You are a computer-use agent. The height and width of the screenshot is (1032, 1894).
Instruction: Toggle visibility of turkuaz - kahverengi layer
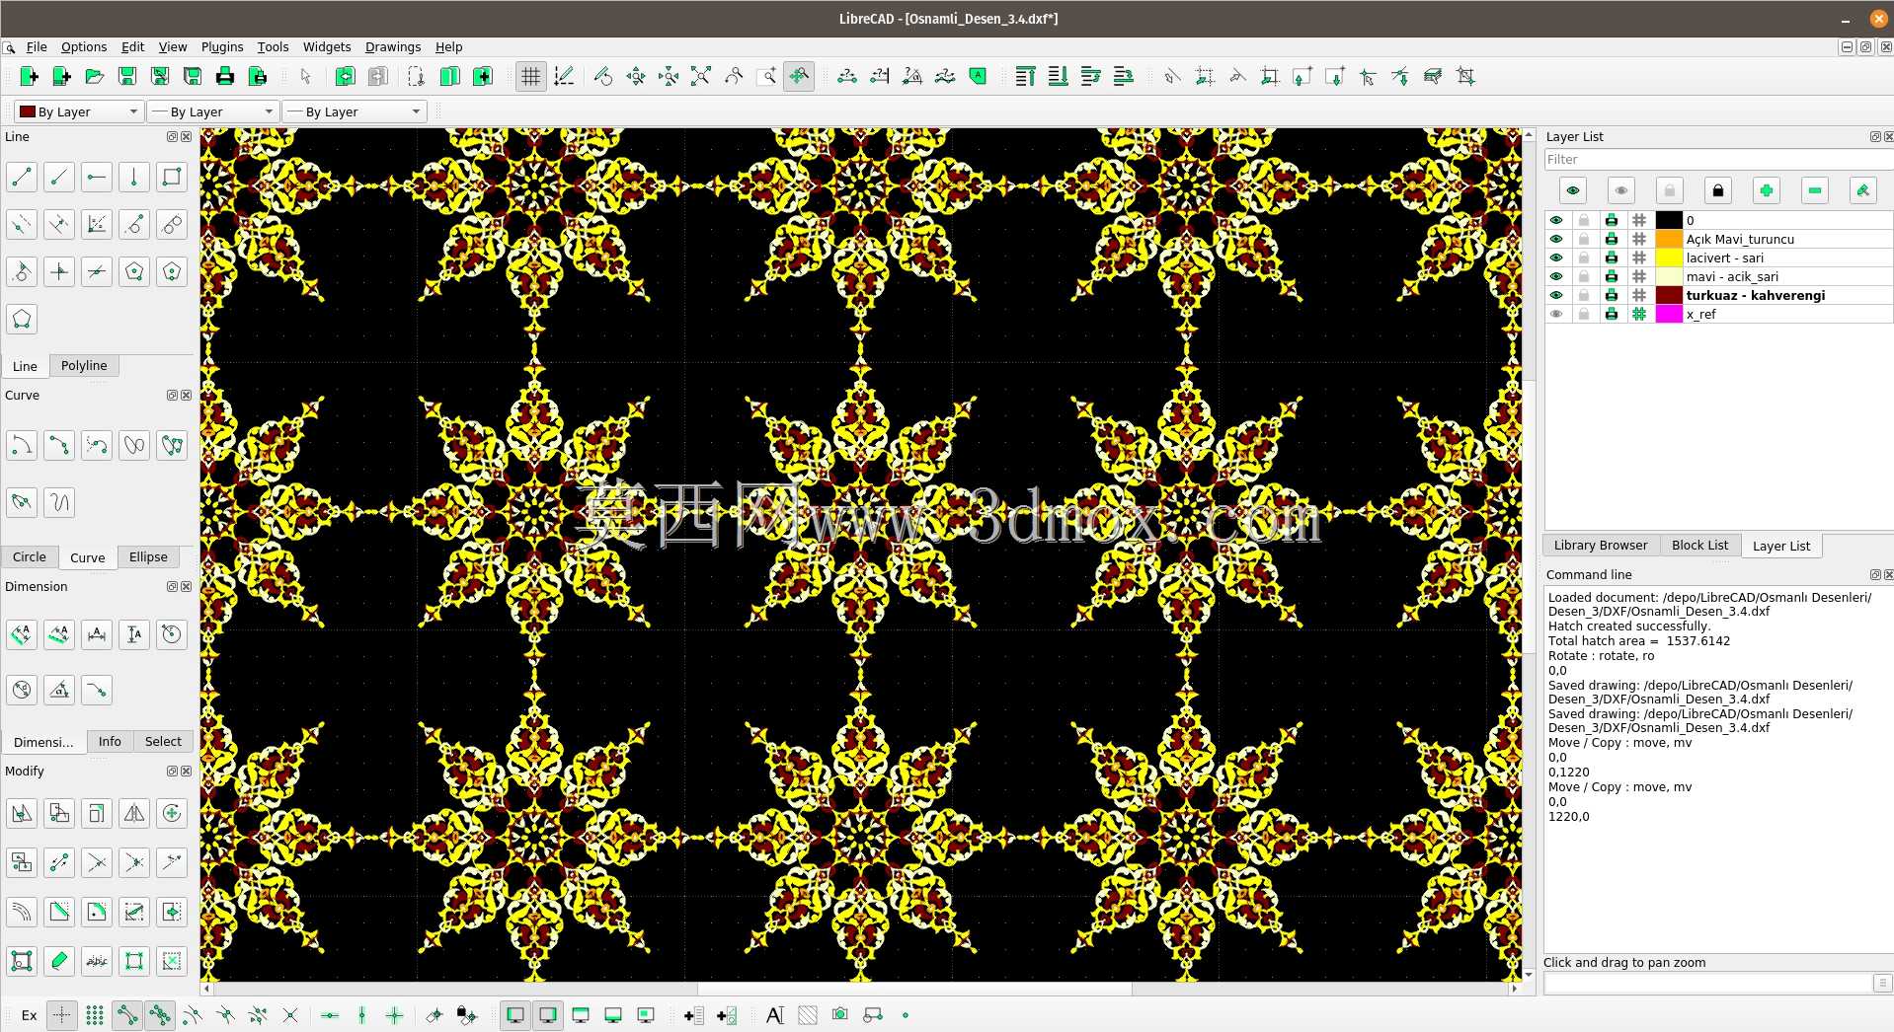pyautogui.click(x=1556, y=295)
